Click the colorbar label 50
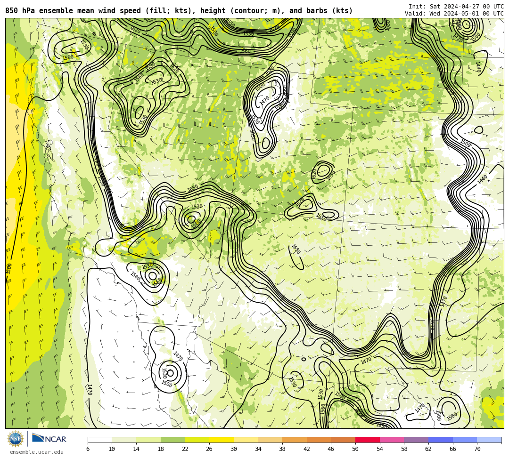The height and width of the screenshot is (458, 509). (x=355, y=449)
